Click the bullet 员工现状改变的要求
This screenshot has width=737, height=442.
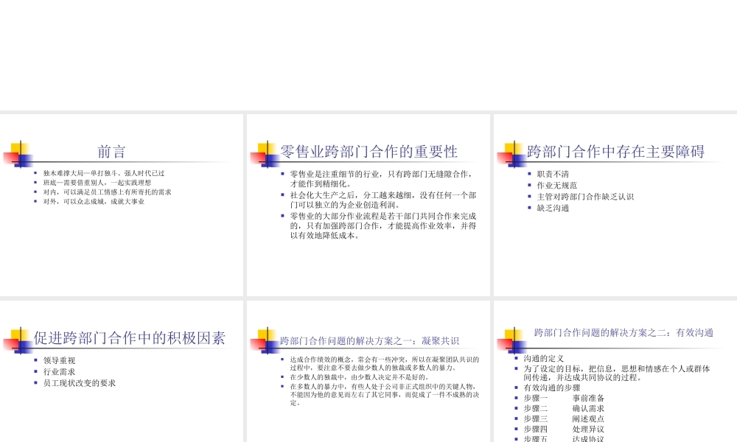click(80, 383)
